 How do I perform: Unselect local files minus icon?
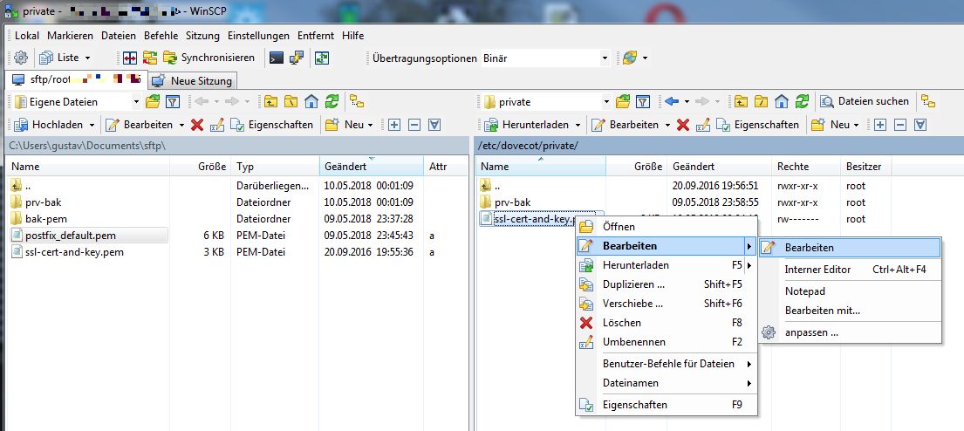[414, 125]
